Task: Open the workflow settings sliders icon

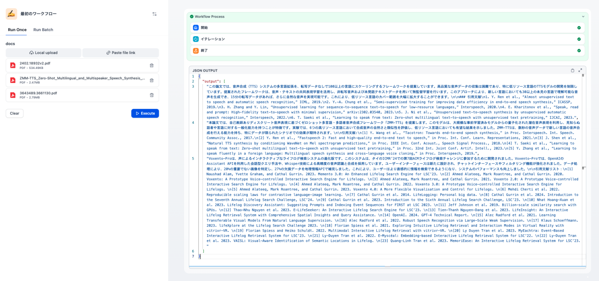Action: click(154, 14)
